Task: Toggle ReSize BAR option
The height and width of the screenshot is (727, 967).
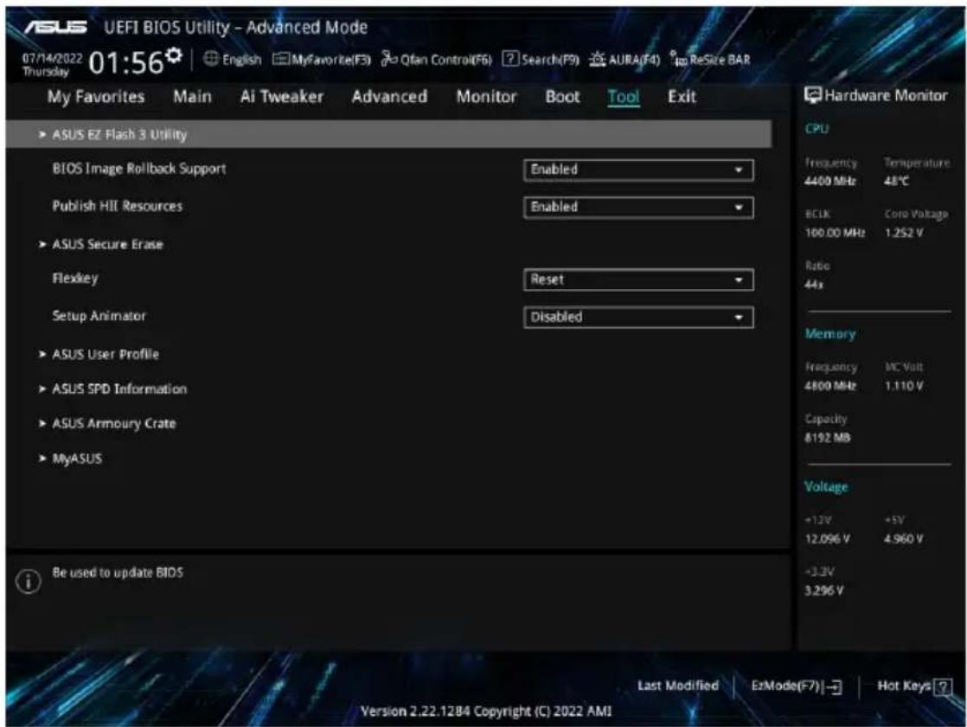Action: click(710, 59)
